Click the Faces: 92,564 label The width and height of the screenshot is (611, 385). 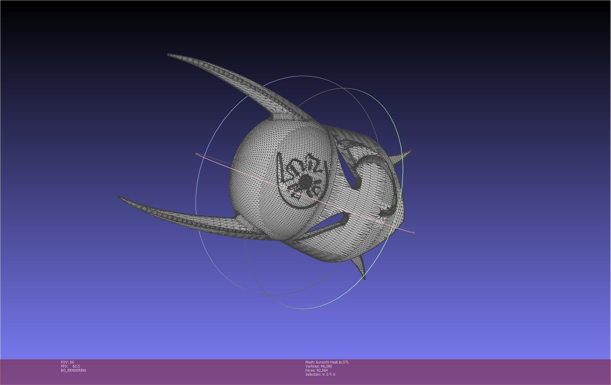317,370
